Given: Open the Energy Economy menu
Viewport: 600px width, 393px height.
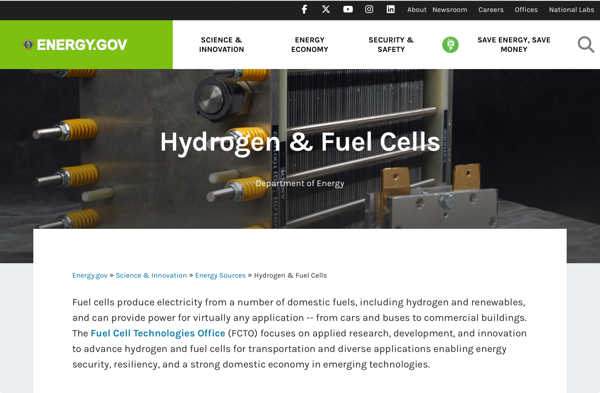Looking at the screenshot, I should tap(310, 45).
